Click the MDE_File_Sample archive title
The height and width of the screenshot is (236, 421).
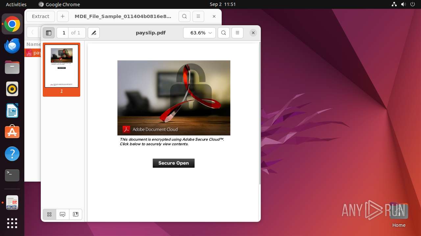tap(123, 16)
